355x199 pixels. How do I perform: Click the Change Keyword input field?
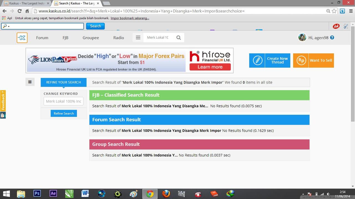64,101
